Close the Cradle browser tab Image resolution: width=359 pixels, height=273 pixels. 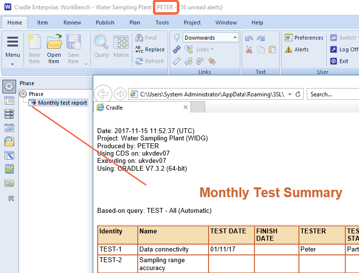tap(186, 107)
